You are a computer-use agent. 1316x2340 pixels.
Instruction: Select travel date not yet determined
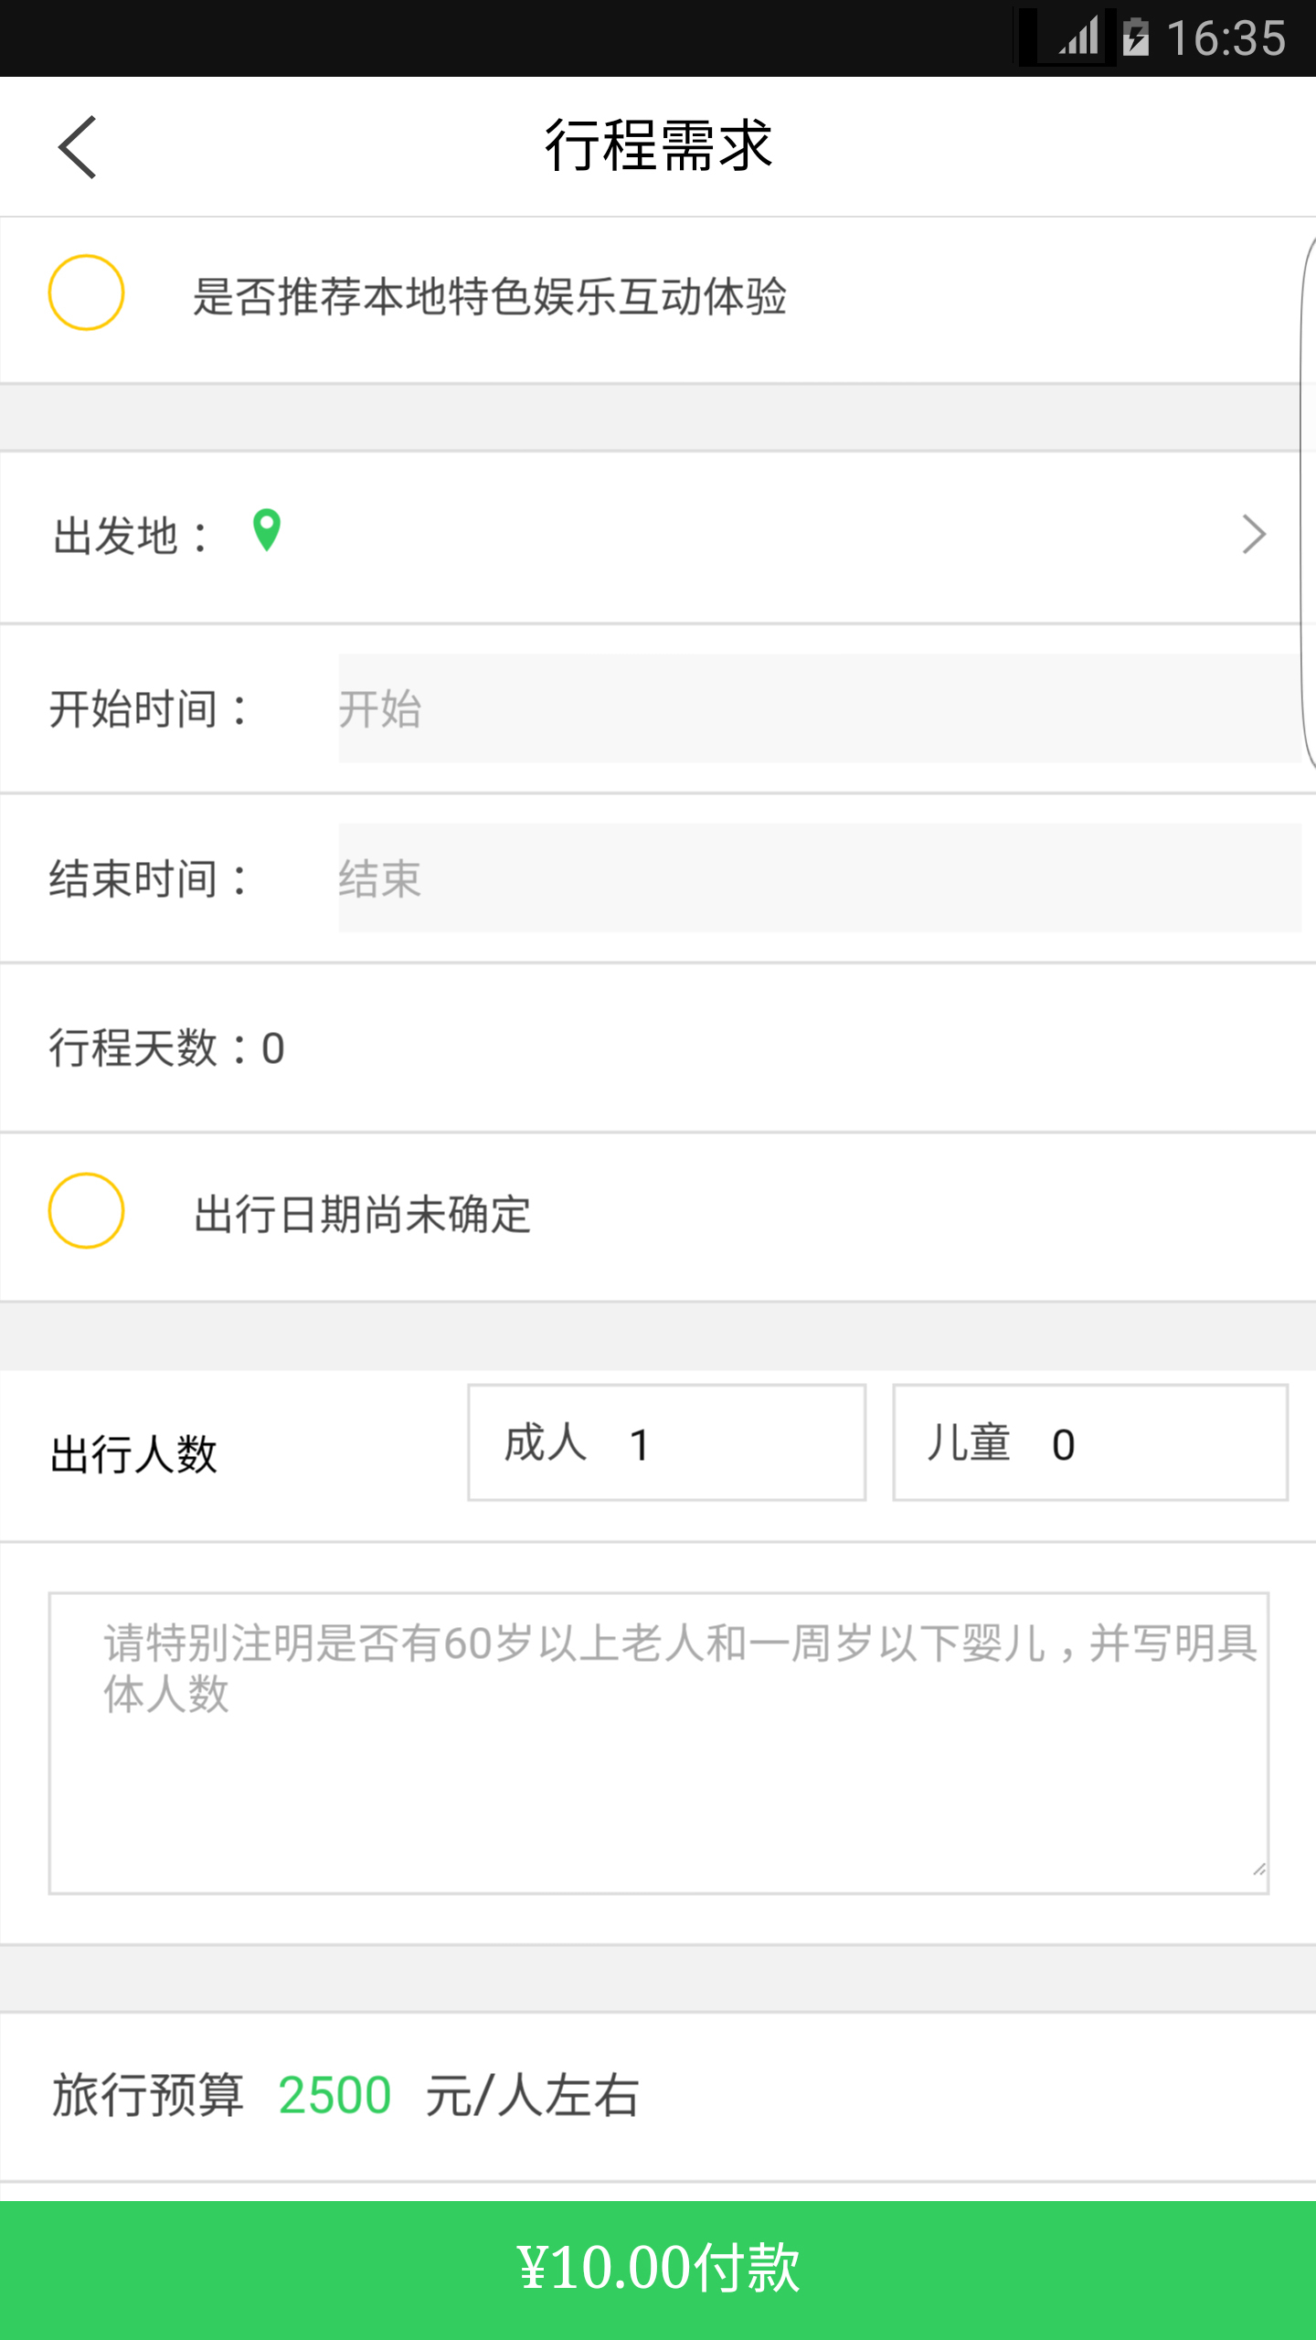[x=86, y=1211]
